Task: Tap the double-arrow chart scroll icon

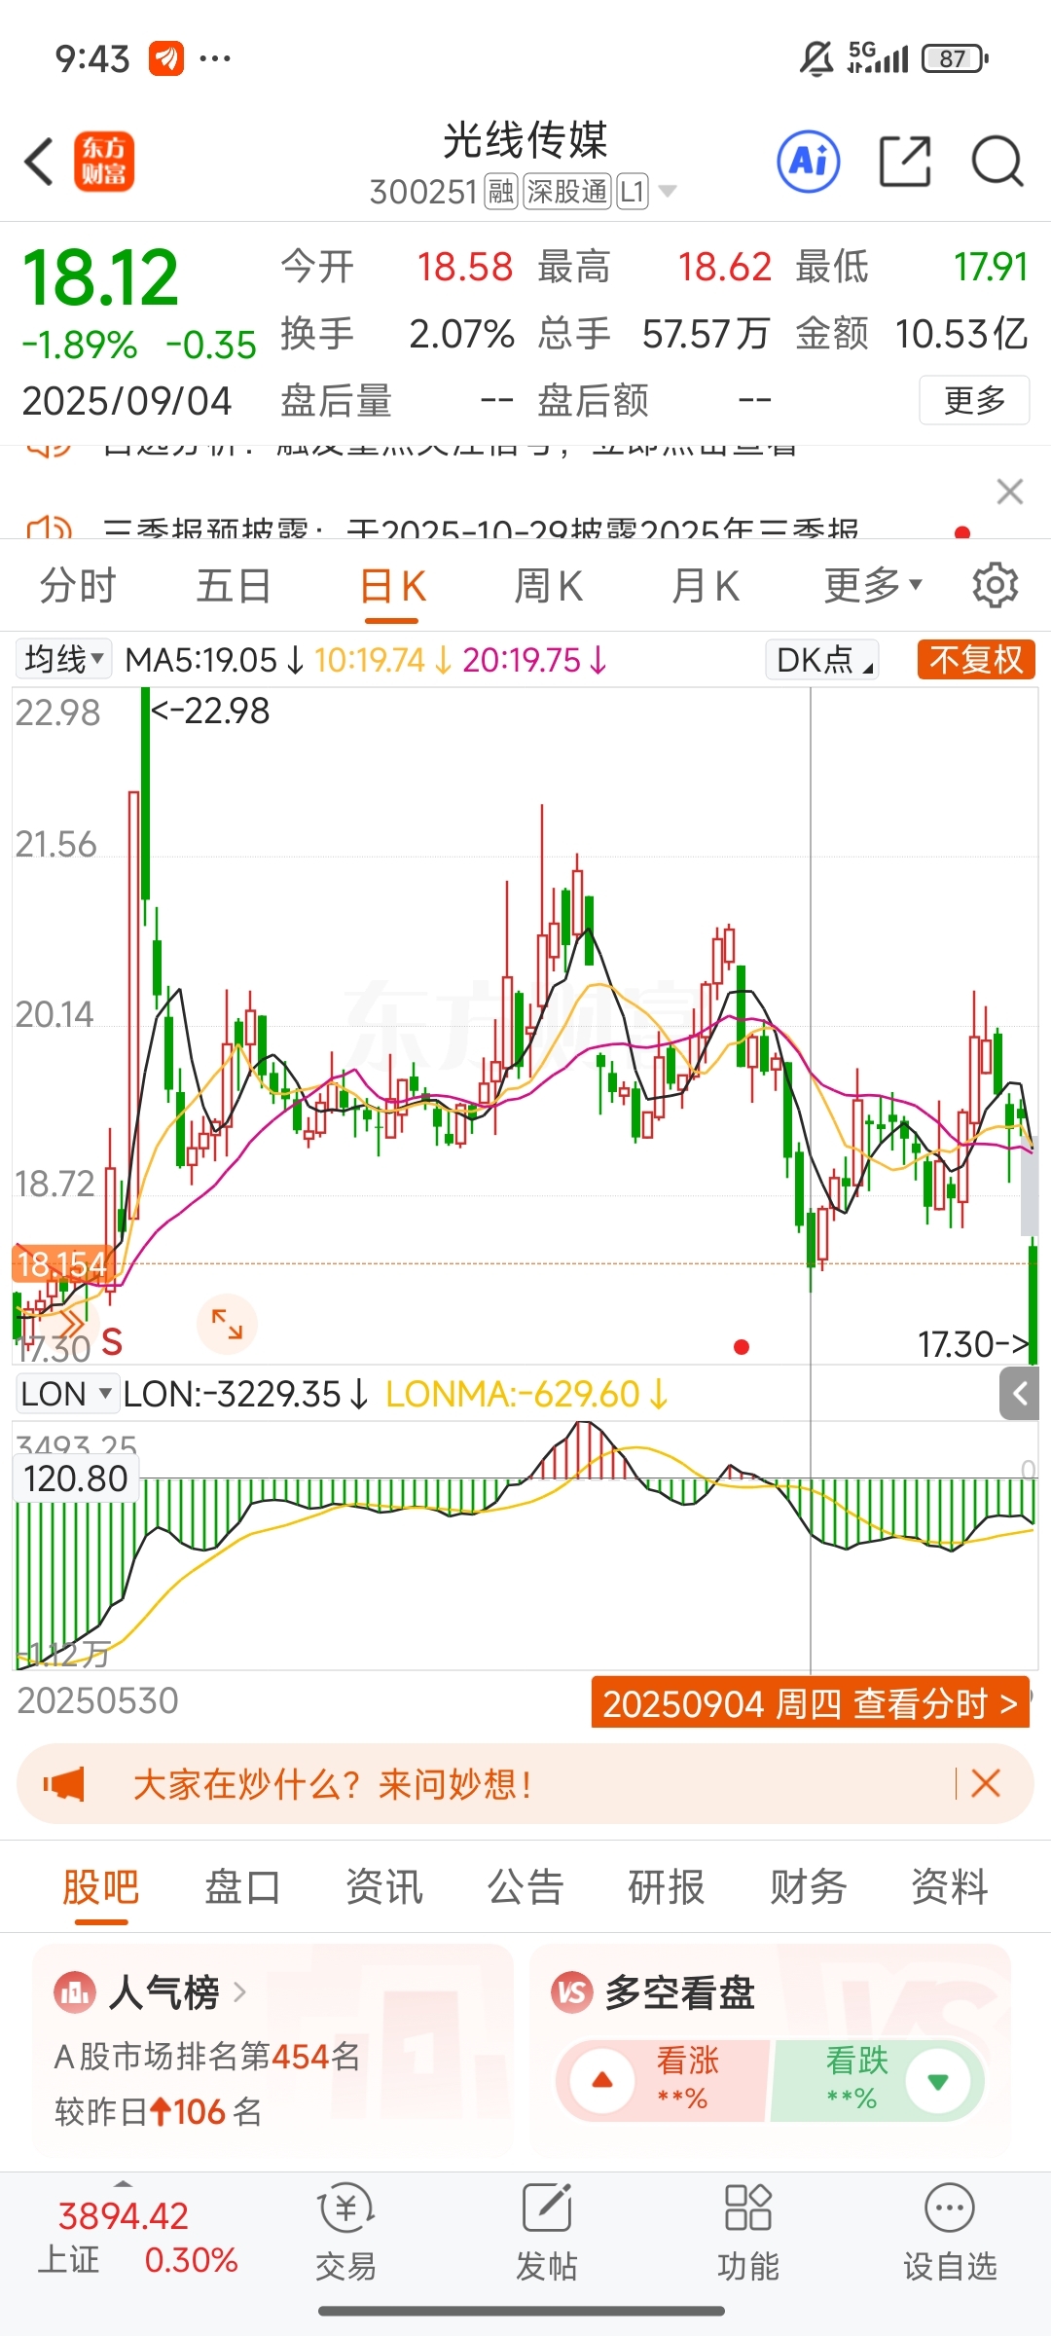Action: [x=70, y=1325]
